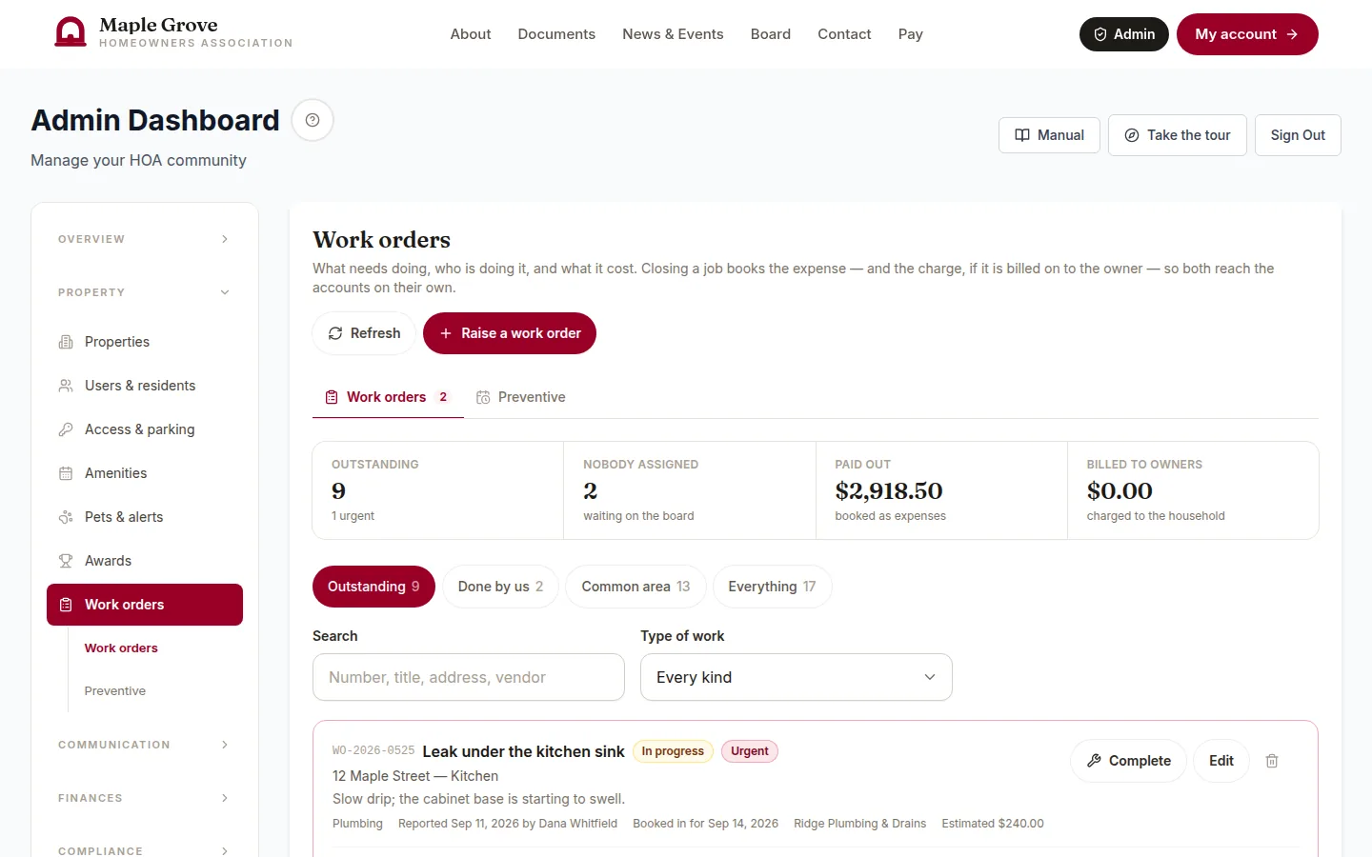This screenshot has height=857, width=1372.
Task: Open the Manual book button
Action: (1049, 135)
